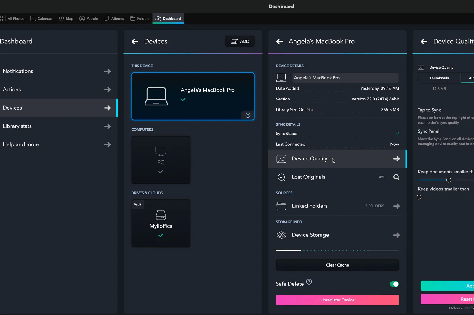Click the Last Connected Now value

395,144
